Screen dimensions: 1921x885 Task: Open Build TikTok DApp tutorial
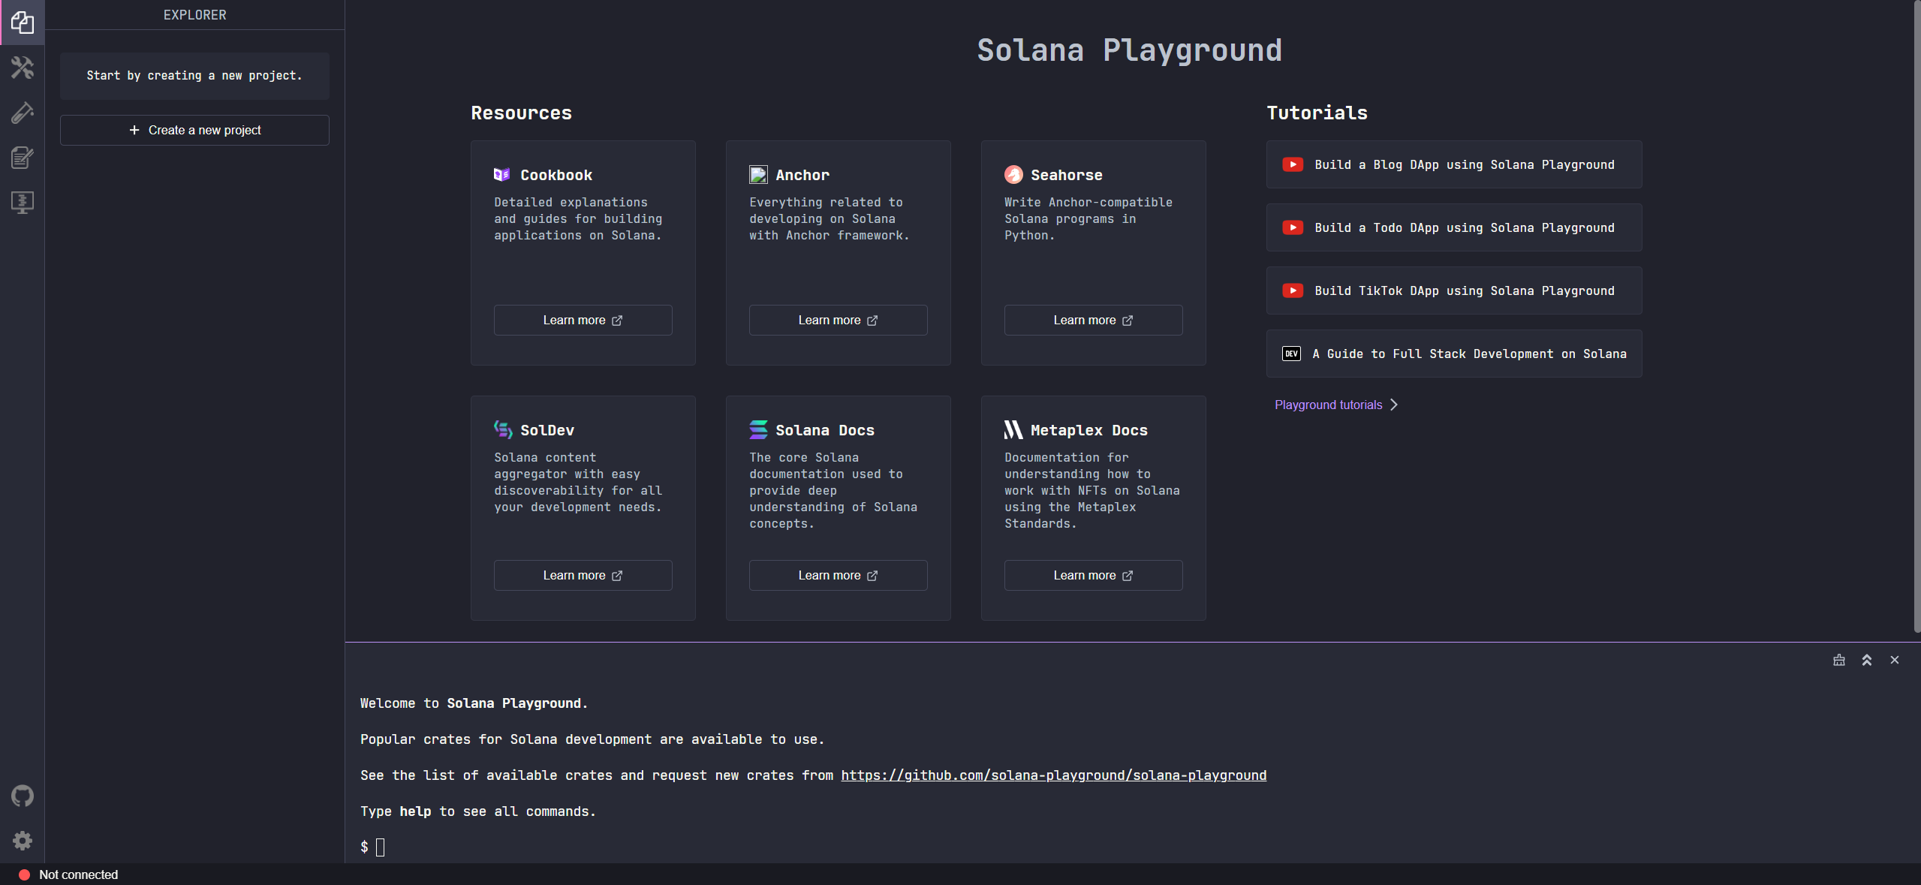pos(1454,290)
